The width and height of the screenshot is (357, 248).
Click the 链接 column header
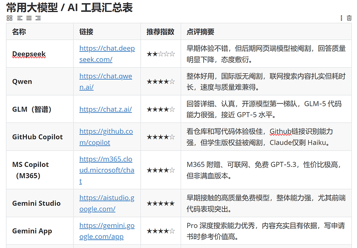click(x=107, y=32)
